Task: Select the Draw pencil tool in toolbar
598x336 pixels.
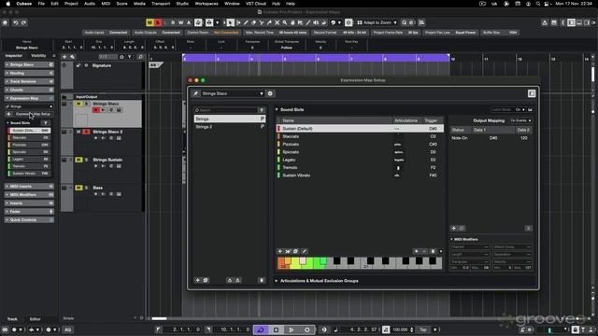Action: click(x=246, y=22)
